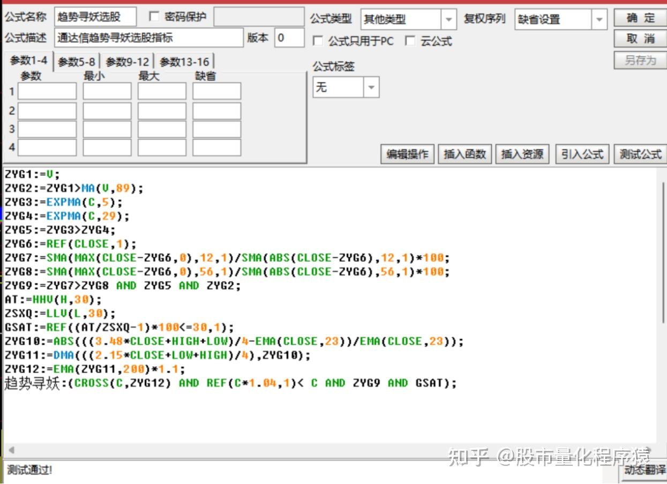The height and width of the screenshot is (484, 667).
Task: Click parameter 2 name field
Action: [x=47, y=111]
